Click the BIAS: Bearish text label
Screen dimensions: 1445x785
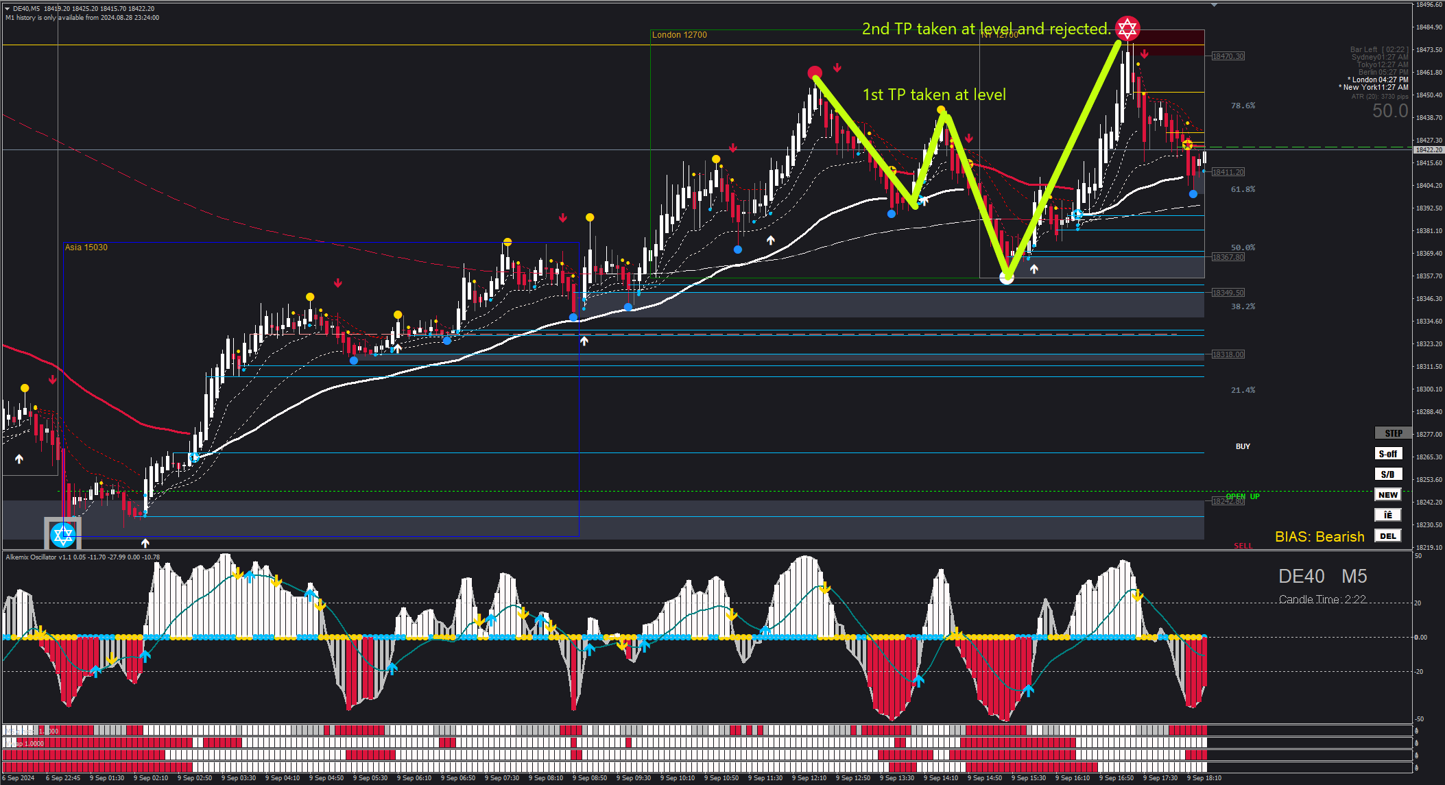[1319, 537]
